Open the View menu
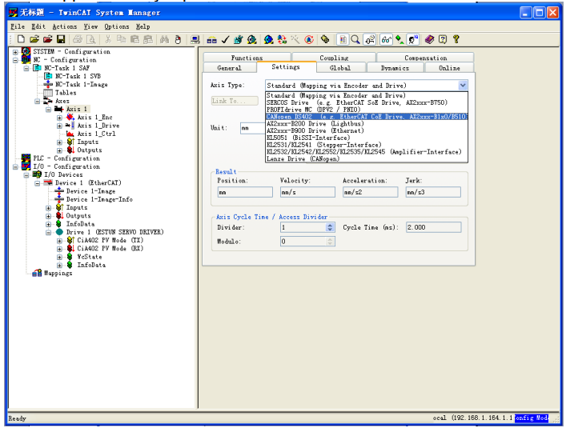The height and width of the screenshot is (428, 566). (x=90, y=26)
